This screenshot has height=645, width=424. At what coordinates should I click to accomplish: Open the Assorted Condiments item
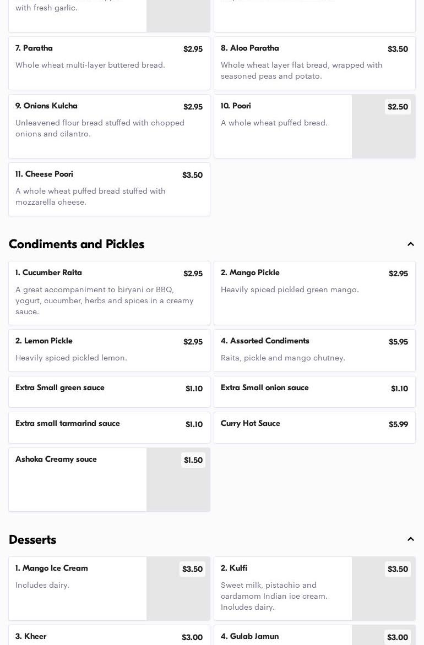(314, 351)
